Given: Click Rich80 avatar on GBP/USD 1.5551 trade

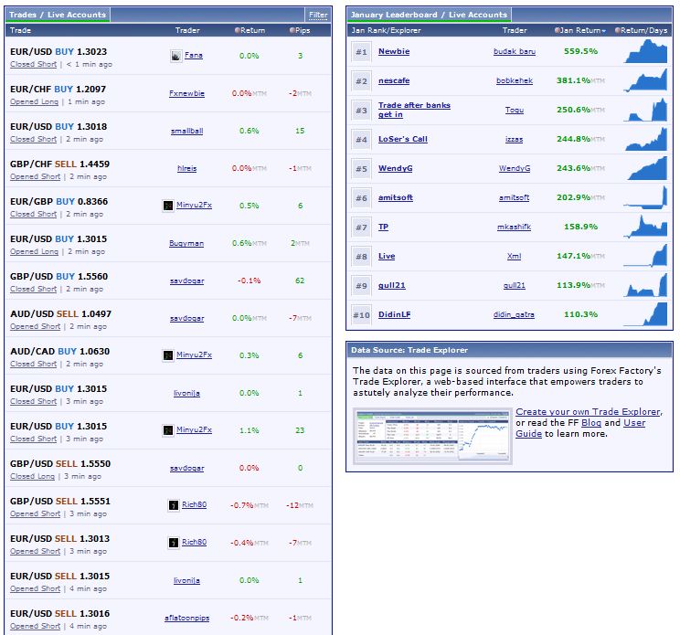Looking at the screenshot, I should 174,505.
